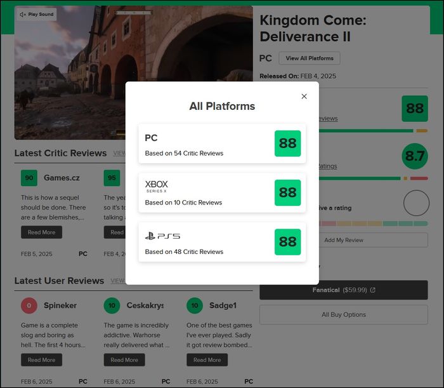
Task: Choose the PS5 platform card
Action: 222,242
